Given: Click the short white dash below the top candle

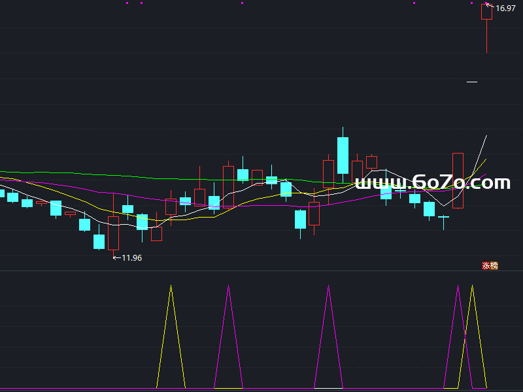Looking at the screenshot, I should [x=471, y=82].
